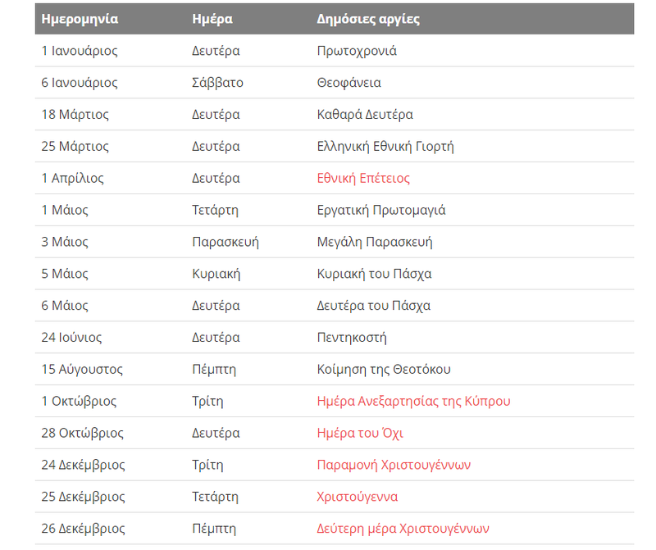This screenshot has height=550, width=656.
Task: Click the Δεύτερη μέρα Χριστουγέννων link
Action: (x=403, y=530)
